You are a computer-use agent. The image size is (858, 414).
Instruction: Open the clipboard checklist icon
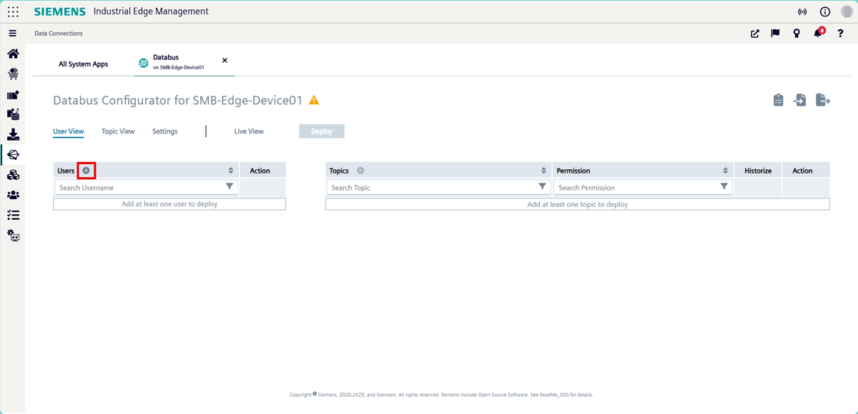pos(778,101)
